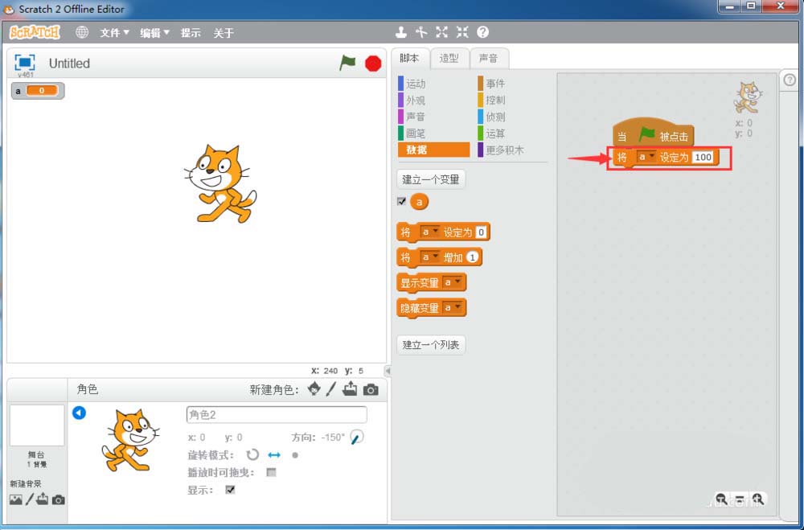Take new backdrop from camera
The image size is (804, 530).
click(59, 499)
